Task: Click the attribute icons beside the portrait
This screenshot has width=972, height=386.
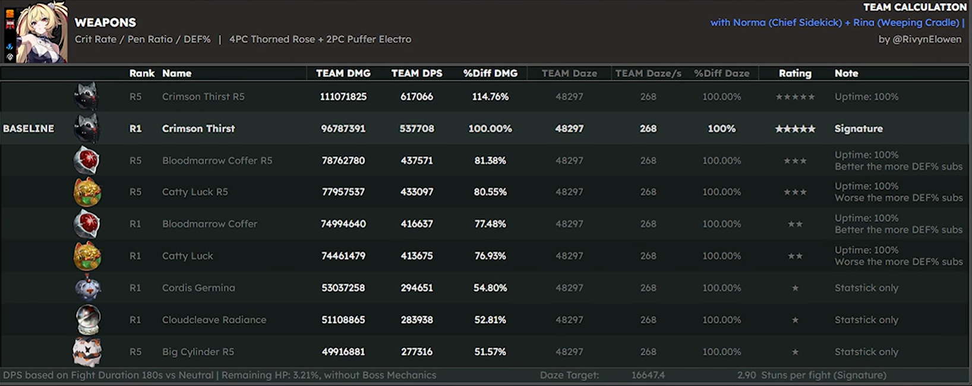Action: tap(10, 35)
